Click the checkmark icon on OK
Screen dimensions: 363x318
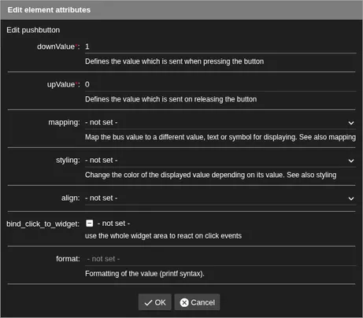(148, 303)
